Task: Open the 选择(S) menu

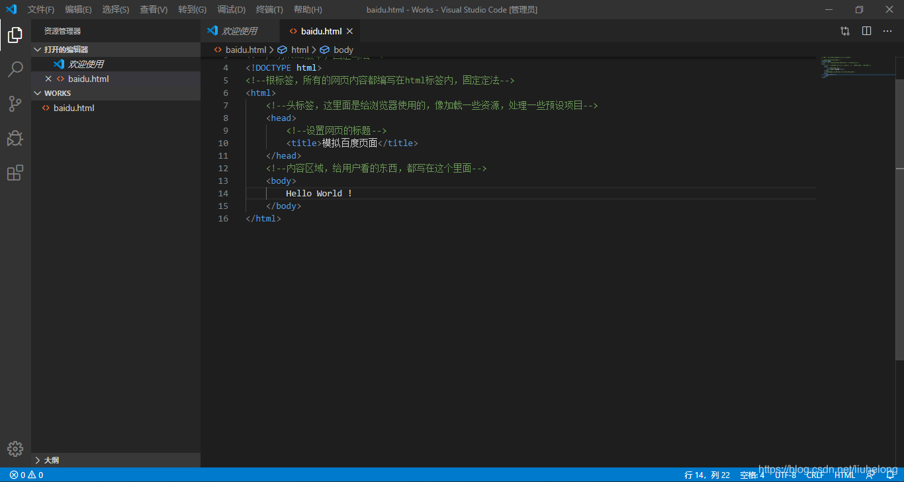Action: tap(116, 9)
